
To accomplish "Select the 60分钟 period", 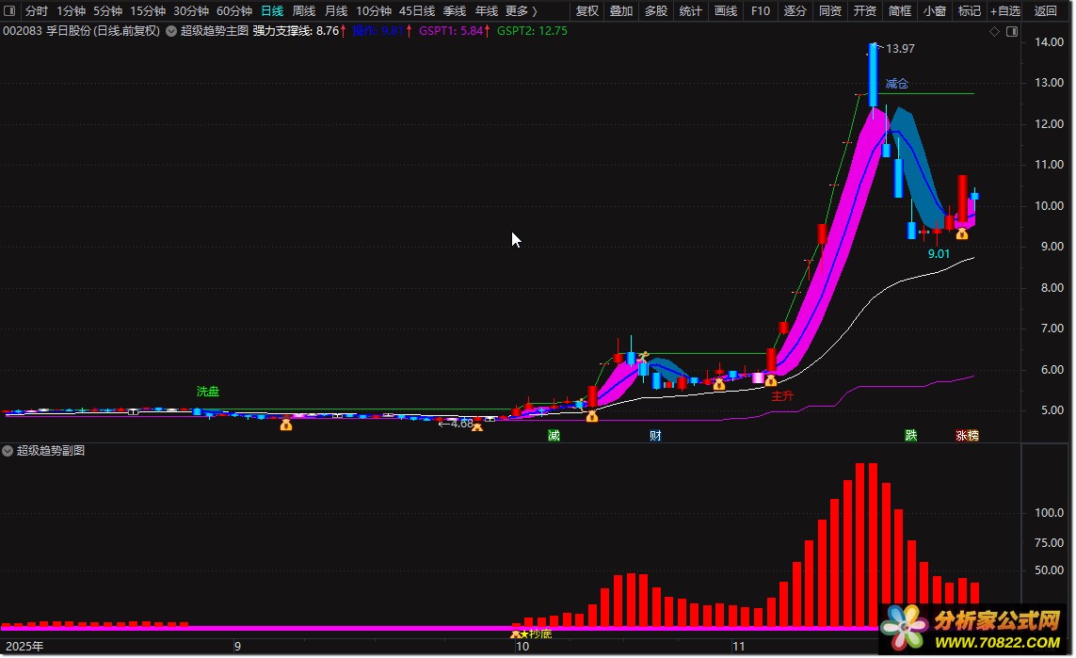I will (234, 11).
